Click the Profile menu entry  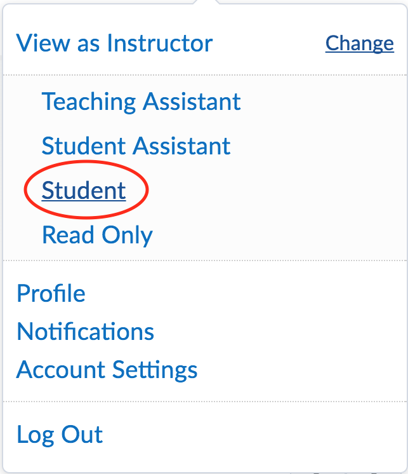click(51, 294)
